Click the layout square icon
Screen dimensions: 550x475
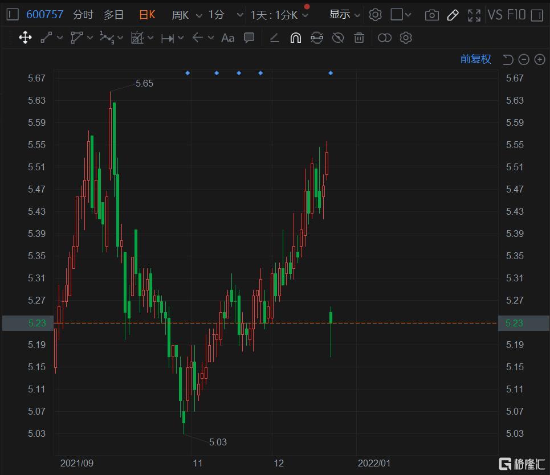click(x=396, y=15)
